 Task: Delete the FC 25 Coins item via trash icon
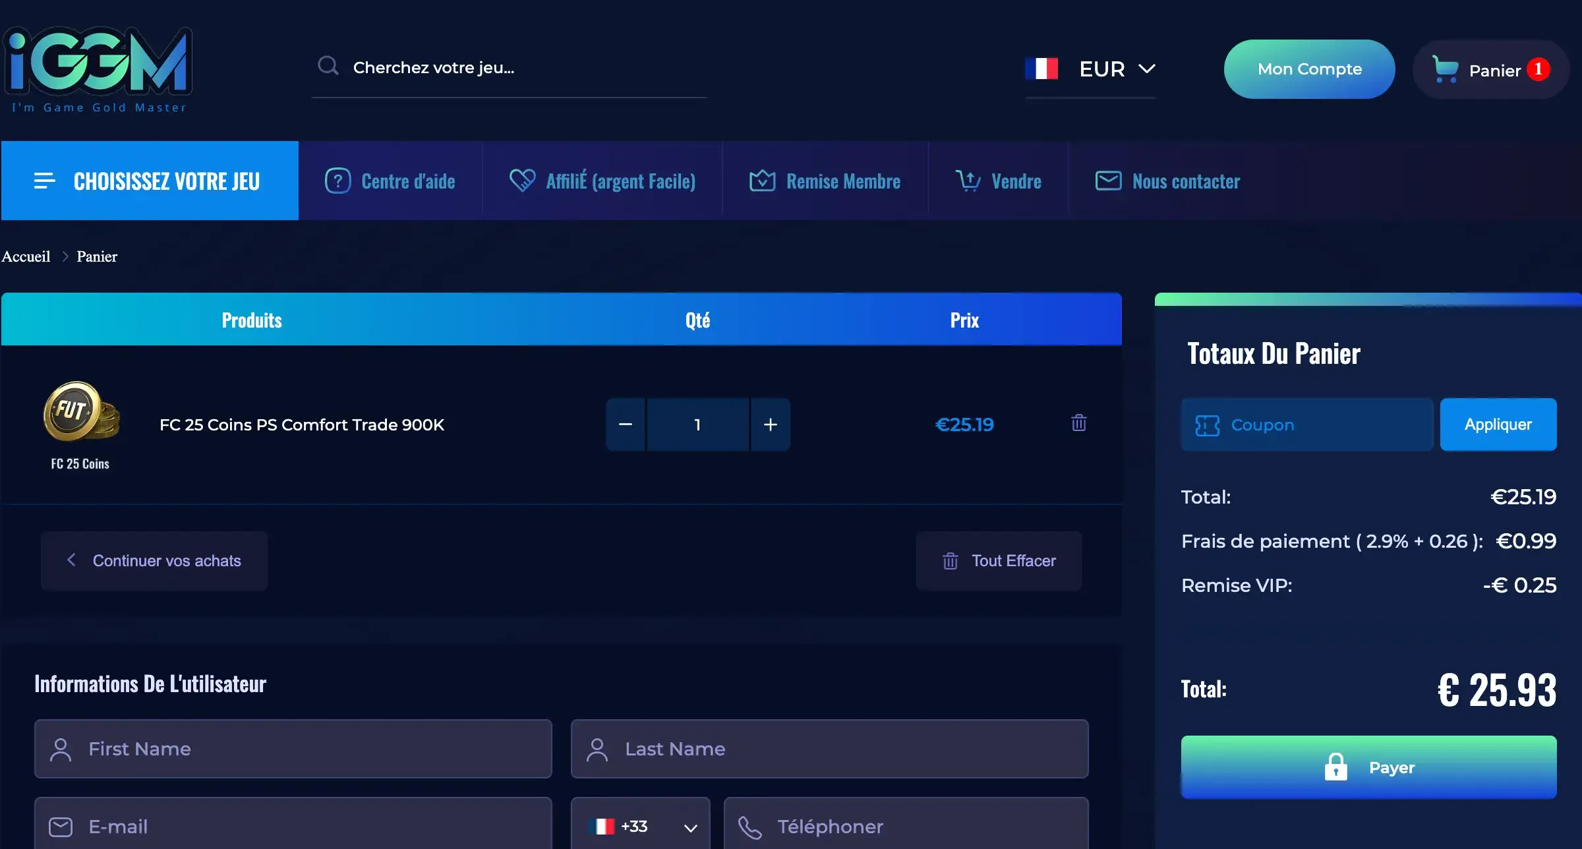click(1079, 423)
